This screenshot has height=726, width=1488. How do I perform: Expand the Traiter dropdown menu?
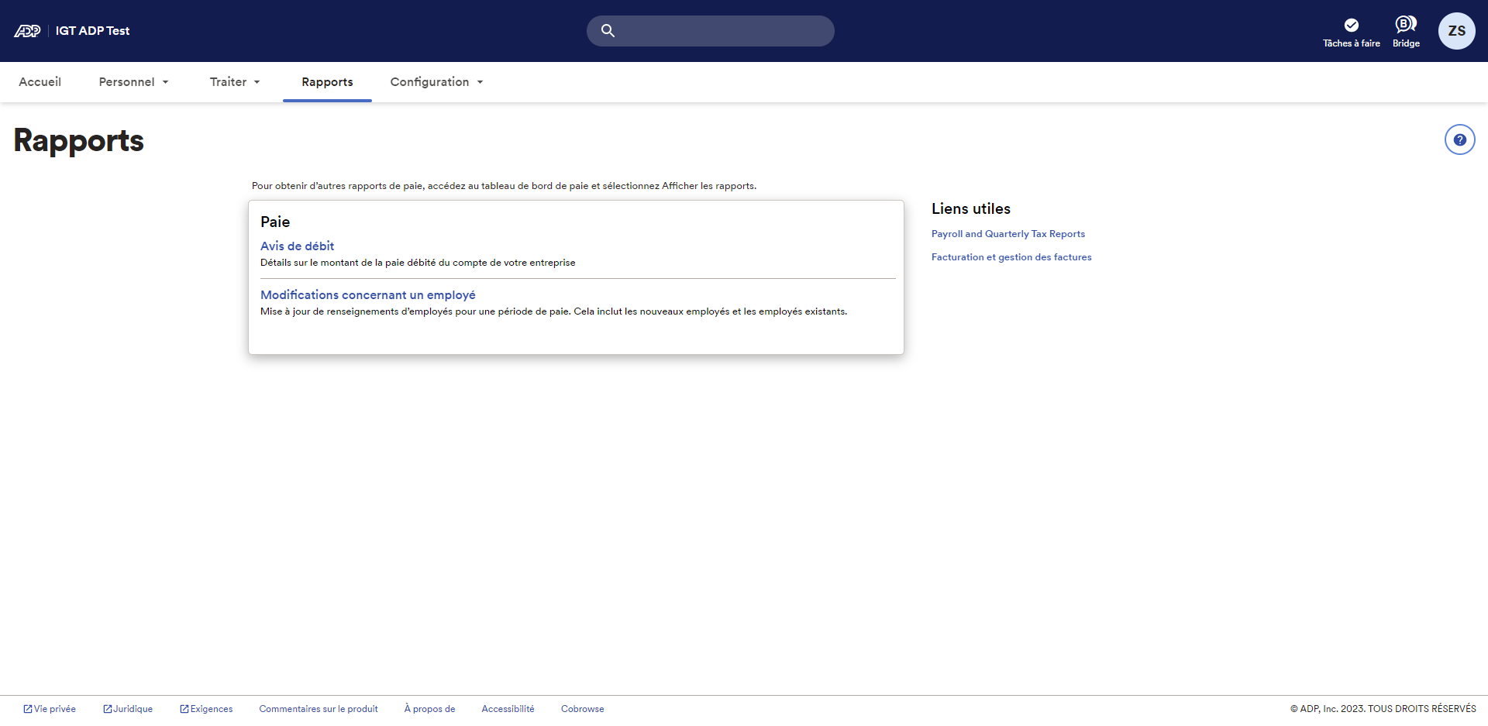coord(234,82)
